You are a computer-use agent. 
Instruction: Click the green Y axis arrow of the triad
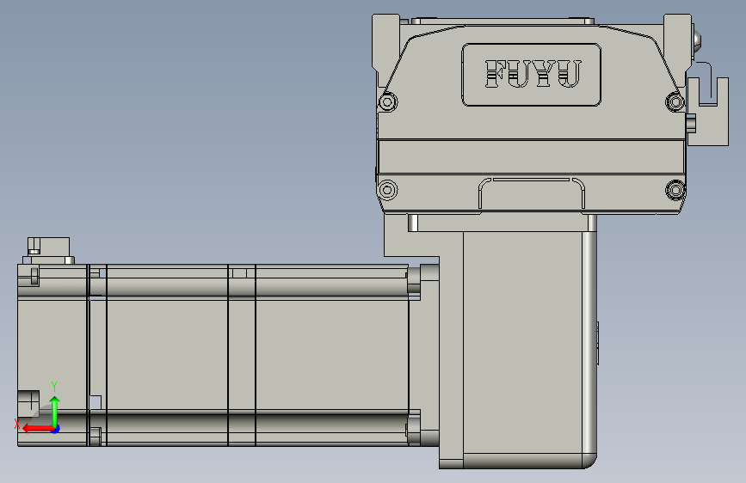(x=55, y=412)
